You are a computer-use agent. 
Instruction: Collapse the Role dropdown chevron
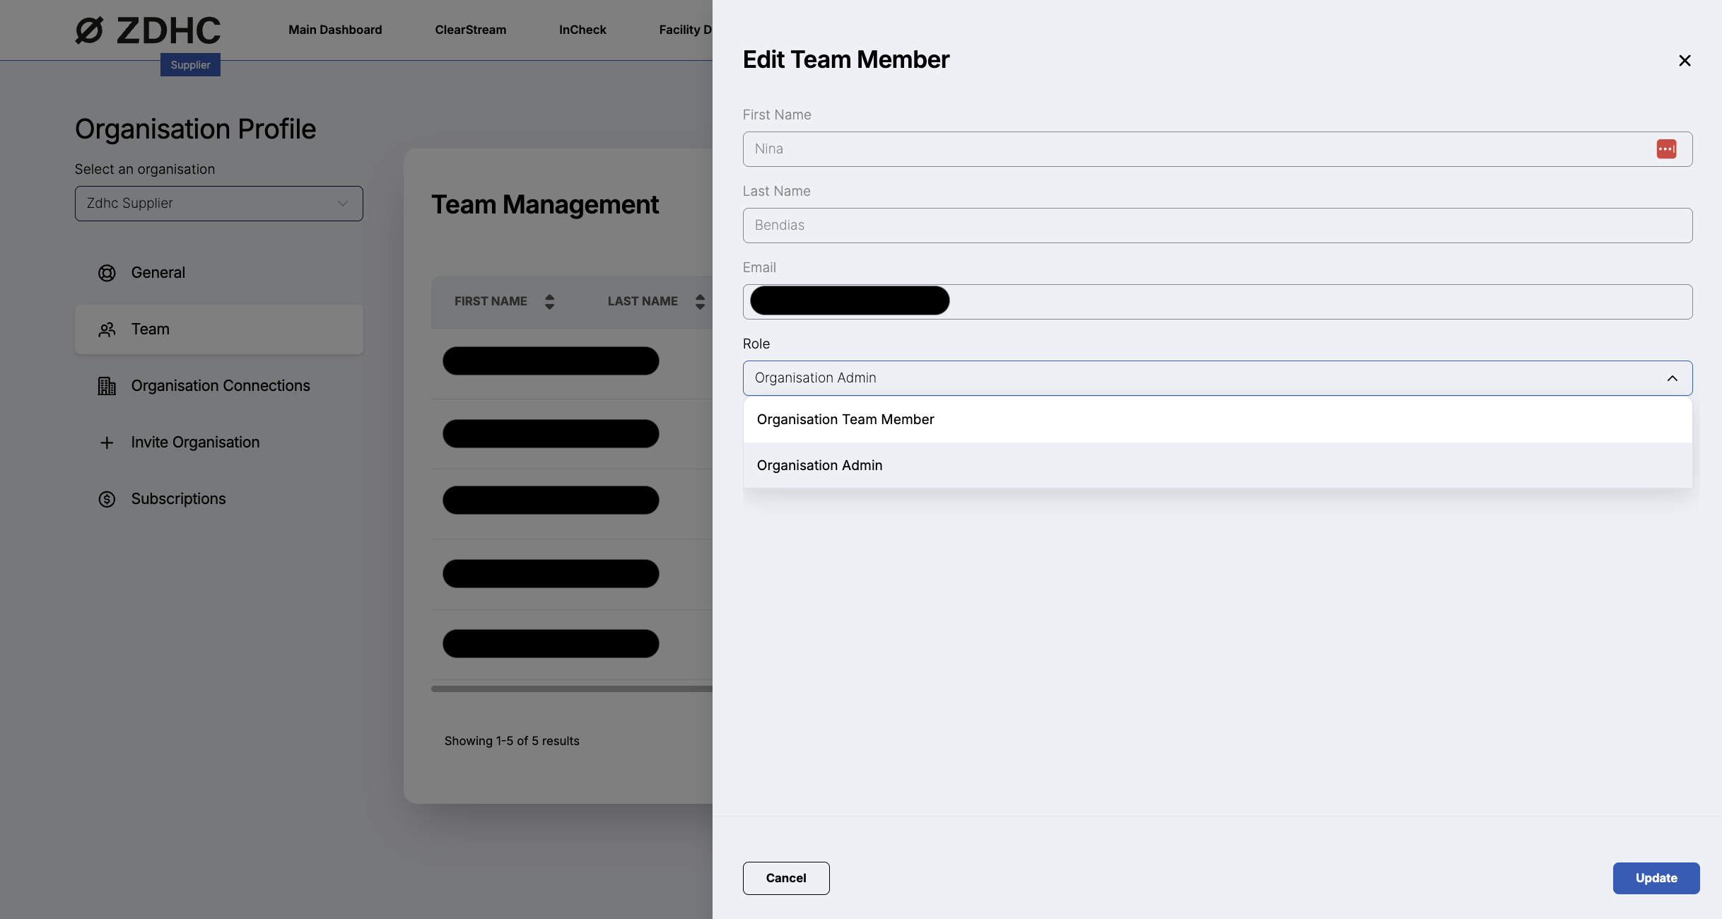pyautogui.click(x=1672, y=378)
